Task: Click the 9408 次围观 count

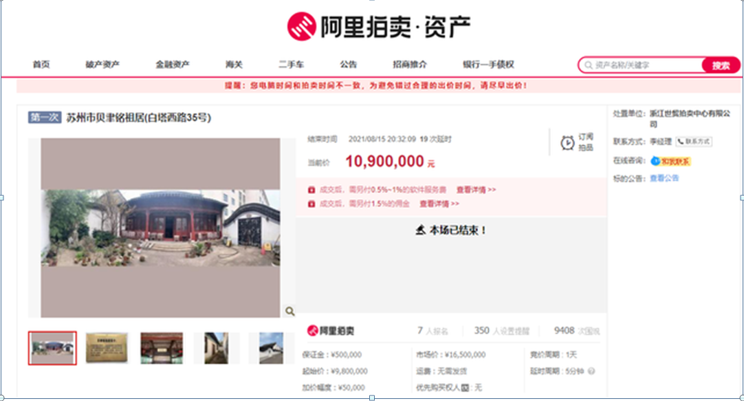Action: pyautogui.click(x=577, y=331)
